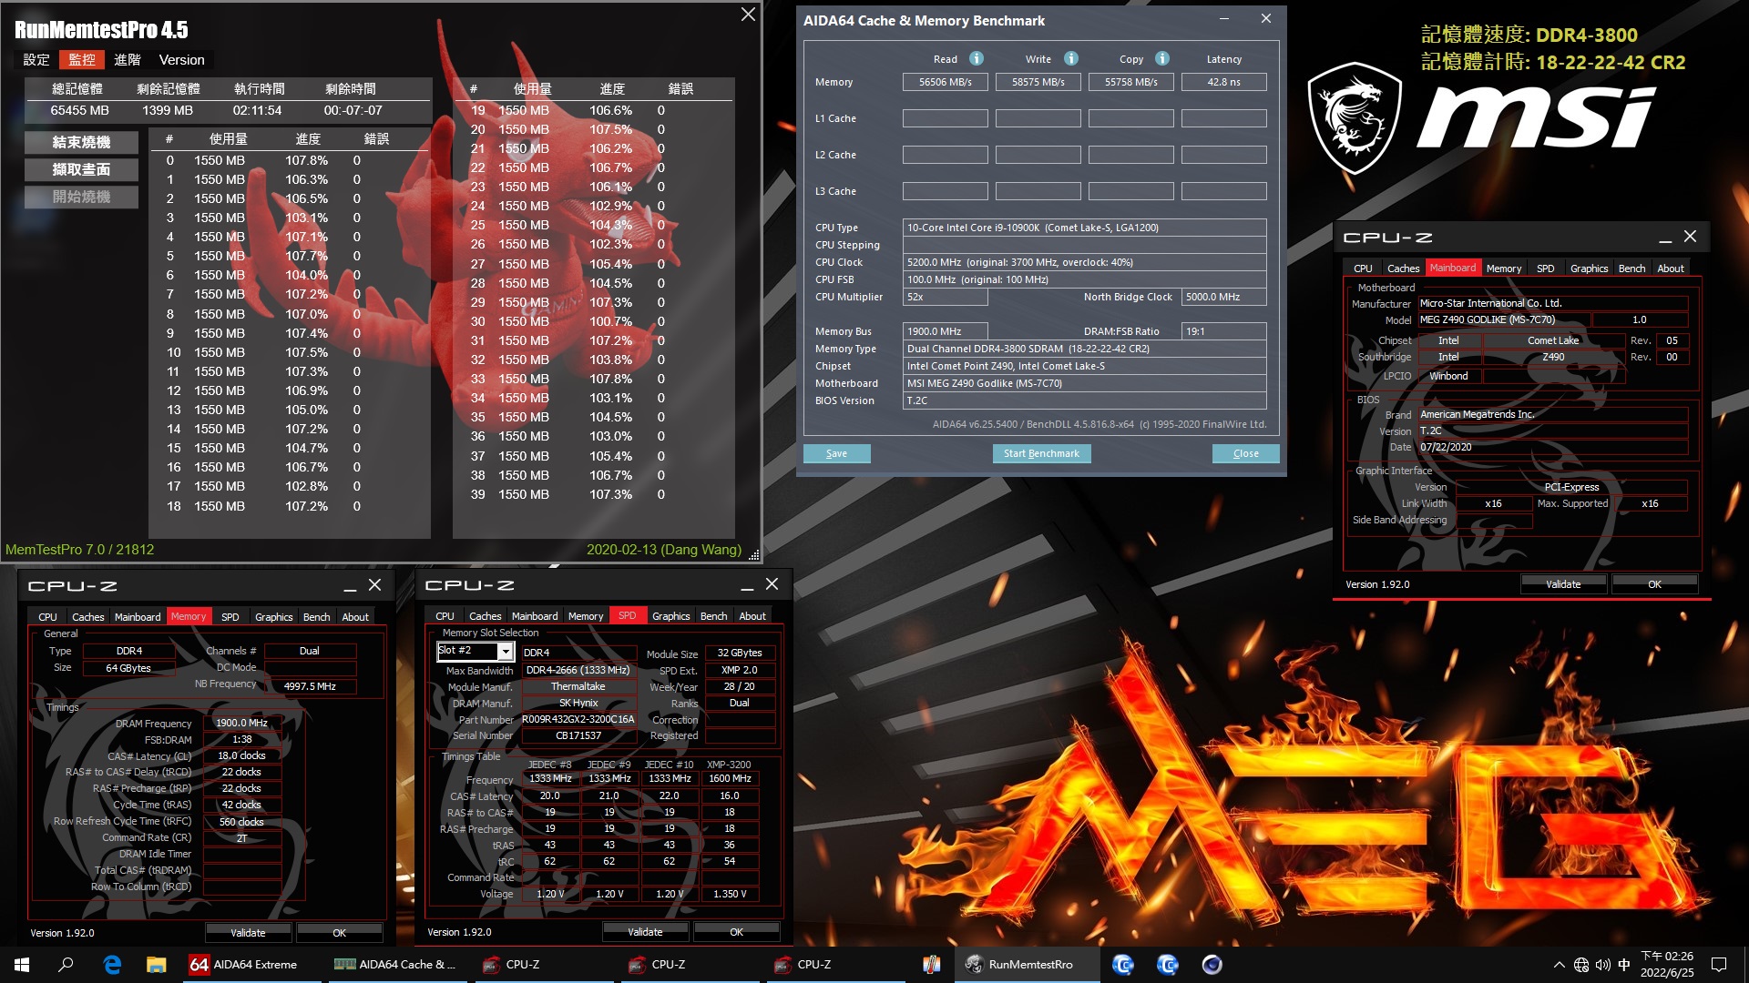
Task: Click OK in the CPU-Z SPD window
Action: (x=736, y=932)
